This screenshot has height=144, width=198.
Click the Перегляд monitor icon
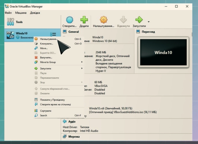138,32
